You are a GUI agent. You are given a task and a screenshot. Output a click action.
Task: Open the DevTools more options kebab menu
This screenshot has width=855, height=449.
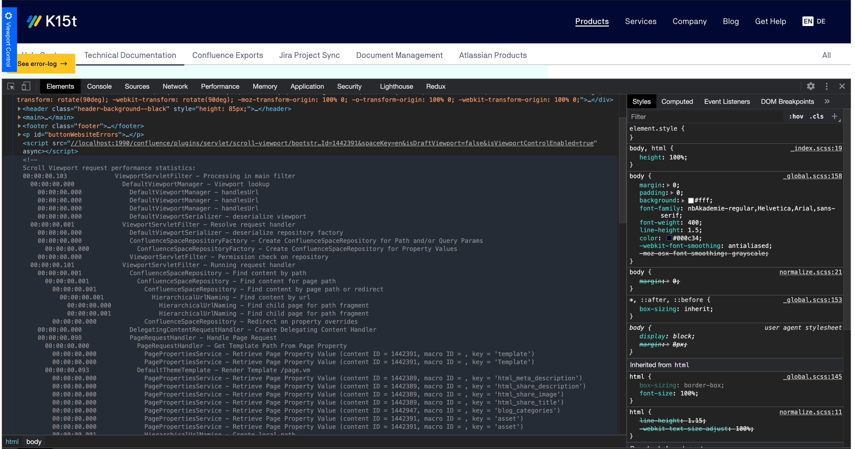click(x=827, y=86)
